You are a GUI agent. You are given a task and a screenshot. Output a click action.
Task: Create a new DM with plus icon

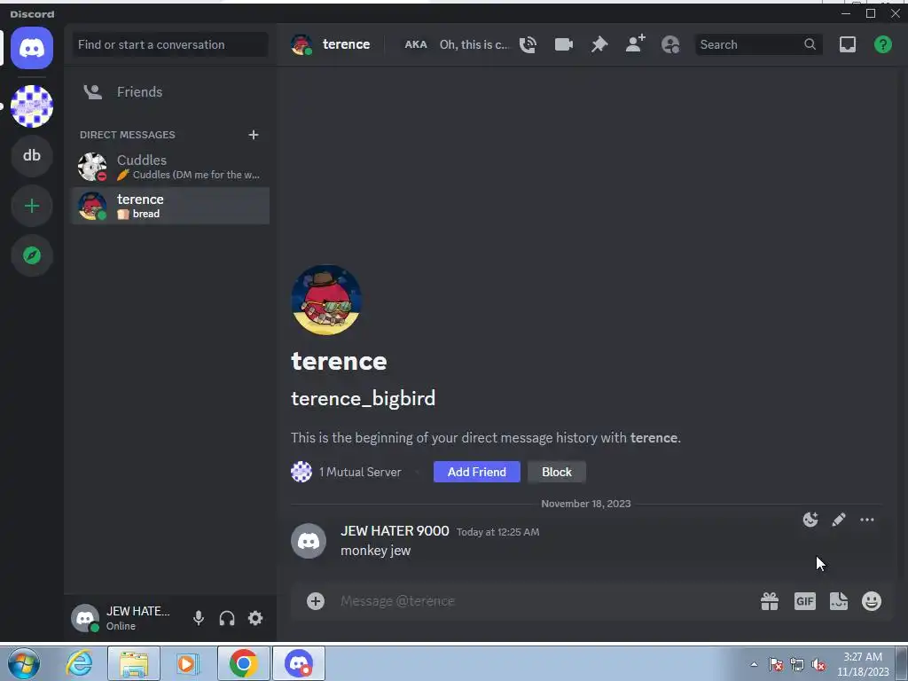pos(253,135)
